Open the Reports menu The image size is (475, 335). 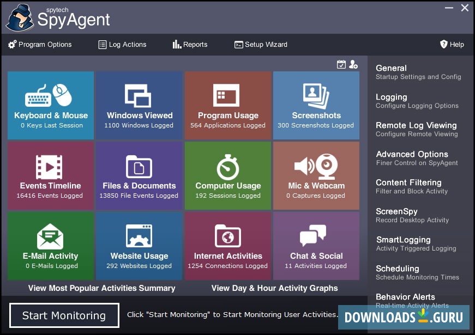click(x=190, y=45)
